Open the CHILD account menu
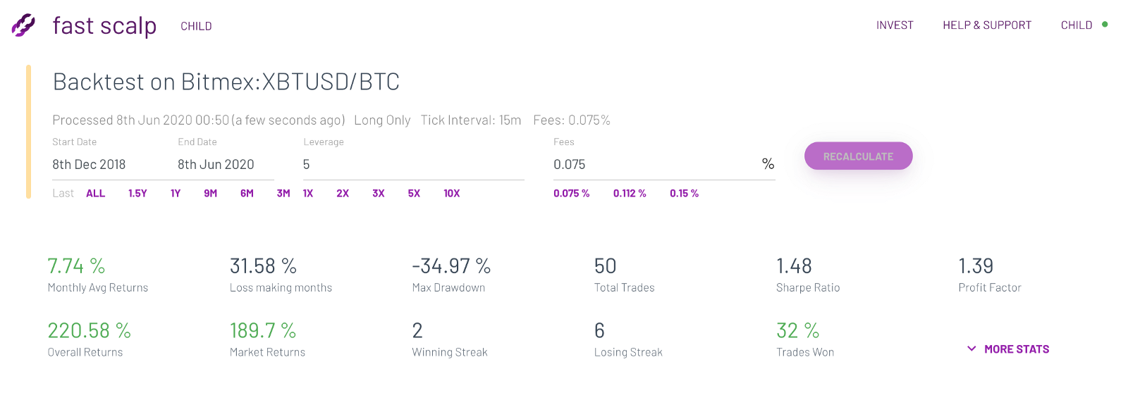This screenshot has width=1128, height=407. click(1077, 25)
